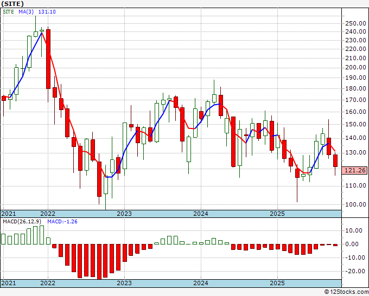Click the 240.00 price axis label

355,31
